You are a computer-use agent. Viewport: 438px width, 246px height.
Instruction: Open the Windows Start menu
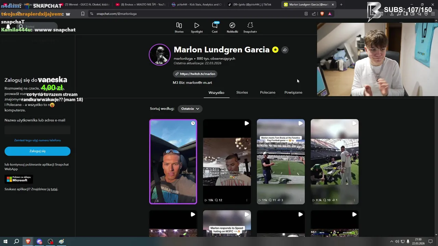point(5,242)
